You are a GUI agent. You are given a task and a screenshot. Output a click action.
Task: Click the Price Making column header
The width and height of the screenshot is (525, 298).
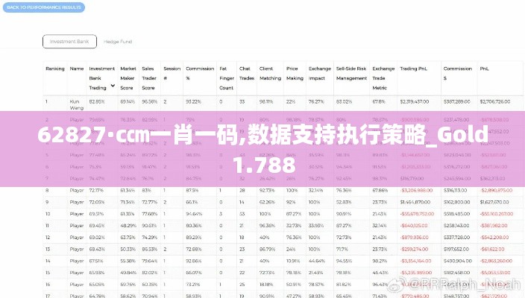coord(294,73)
